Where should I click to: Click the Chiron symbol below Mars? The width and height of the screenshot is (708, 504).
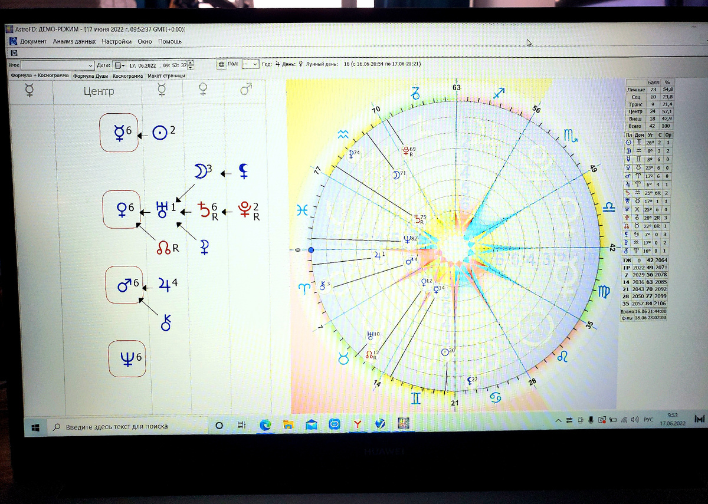(x=167, y=322)
